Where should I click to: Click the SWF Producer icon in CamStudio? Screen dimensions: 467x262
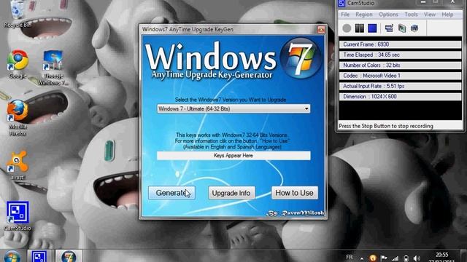pyautogui.click(x=414, y=28)
